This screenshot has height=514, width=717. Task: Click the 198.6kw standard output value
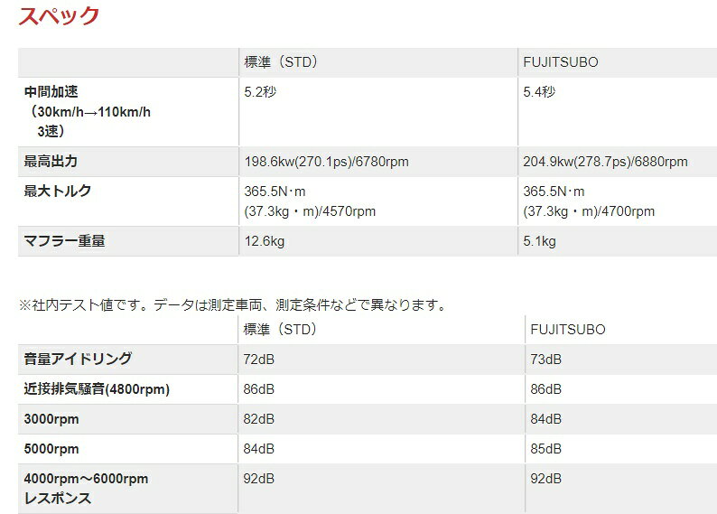coord(326,163)
